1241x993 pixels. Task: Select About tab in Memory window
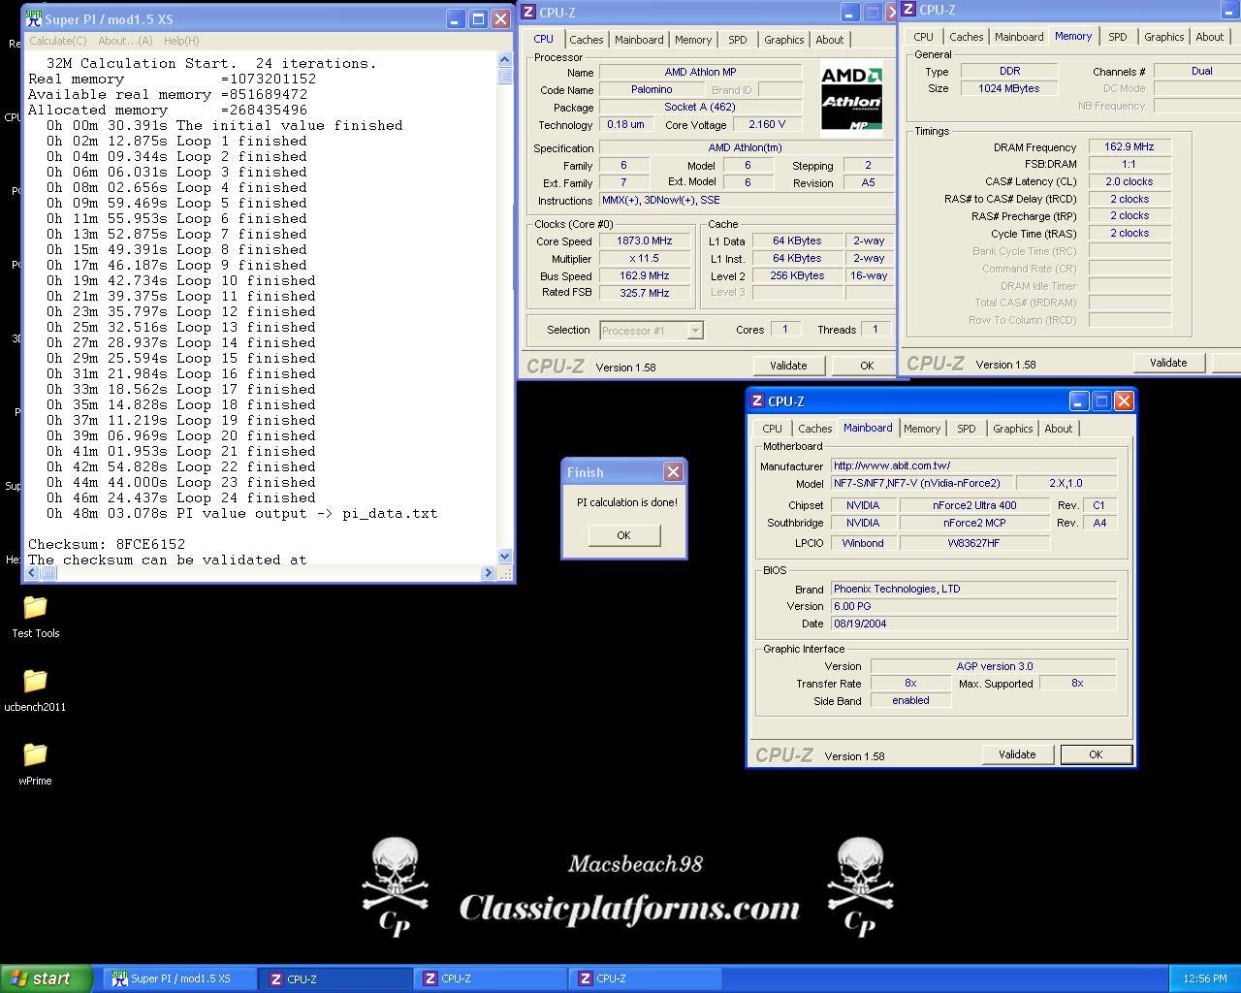1209,37
